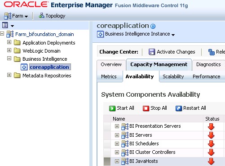Collapse the Business Intelligence folder
225x166 pixels.
click(9, 58)
